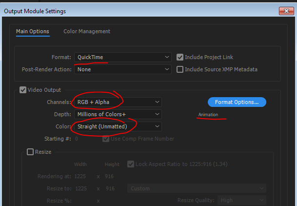Viewport: 297px width, 206px height.
Task: Click the Depth dropdown chevron arrow
Action: click(157, 114)
